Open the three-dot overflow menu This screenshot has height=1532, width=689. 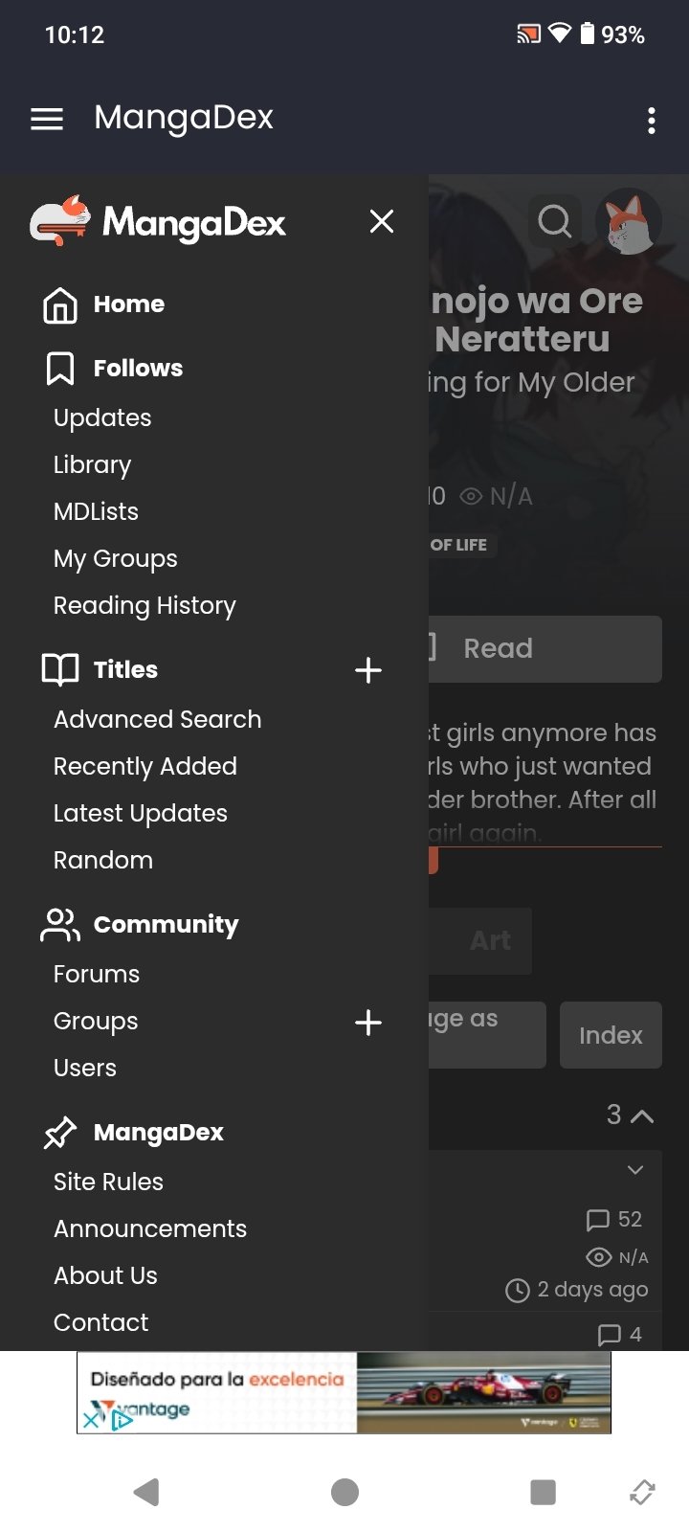click(x=651, y=121)
